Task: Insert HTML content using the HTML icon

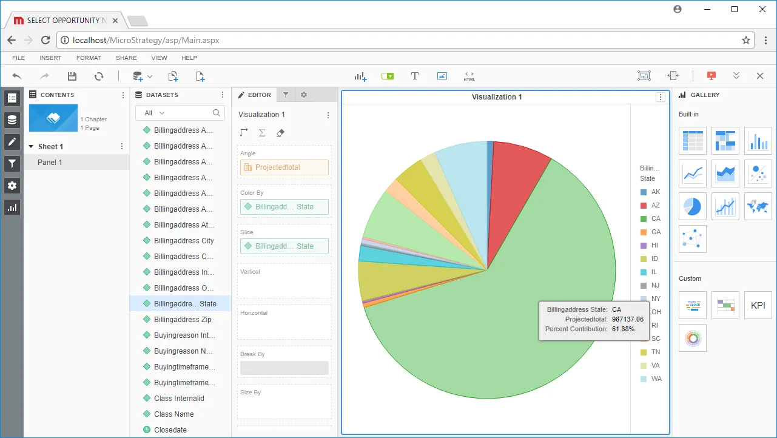Action: tap(469, 76)
